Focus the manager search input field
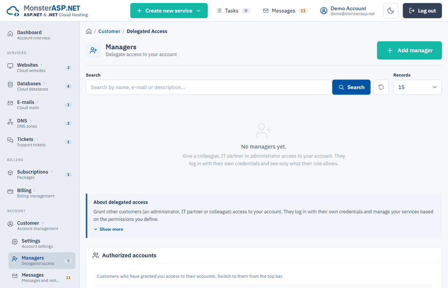The height and width of the screenshot is (288, 448). click(x=209, y=87)
